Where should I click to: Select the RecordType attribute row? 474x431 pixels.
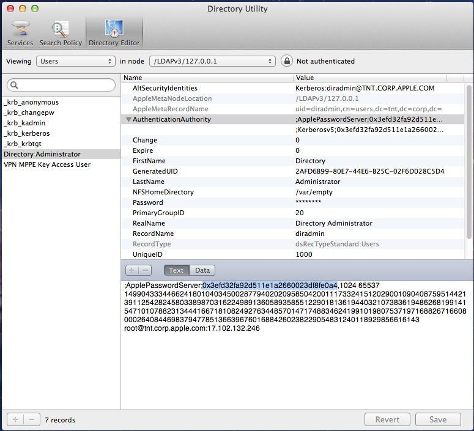coord(292,244)
